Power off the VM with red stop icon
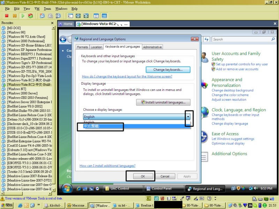 point(7,16)
